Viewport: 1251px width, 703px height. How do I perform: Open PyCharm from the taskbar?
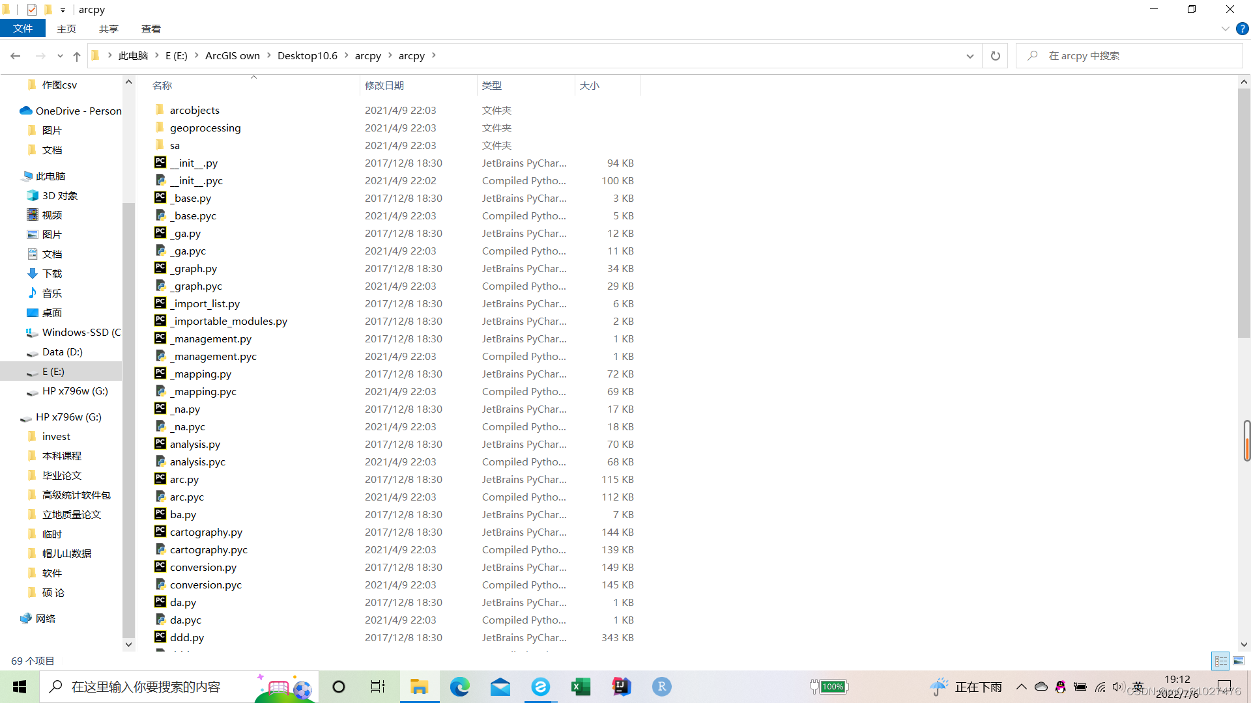click(621, 687)
